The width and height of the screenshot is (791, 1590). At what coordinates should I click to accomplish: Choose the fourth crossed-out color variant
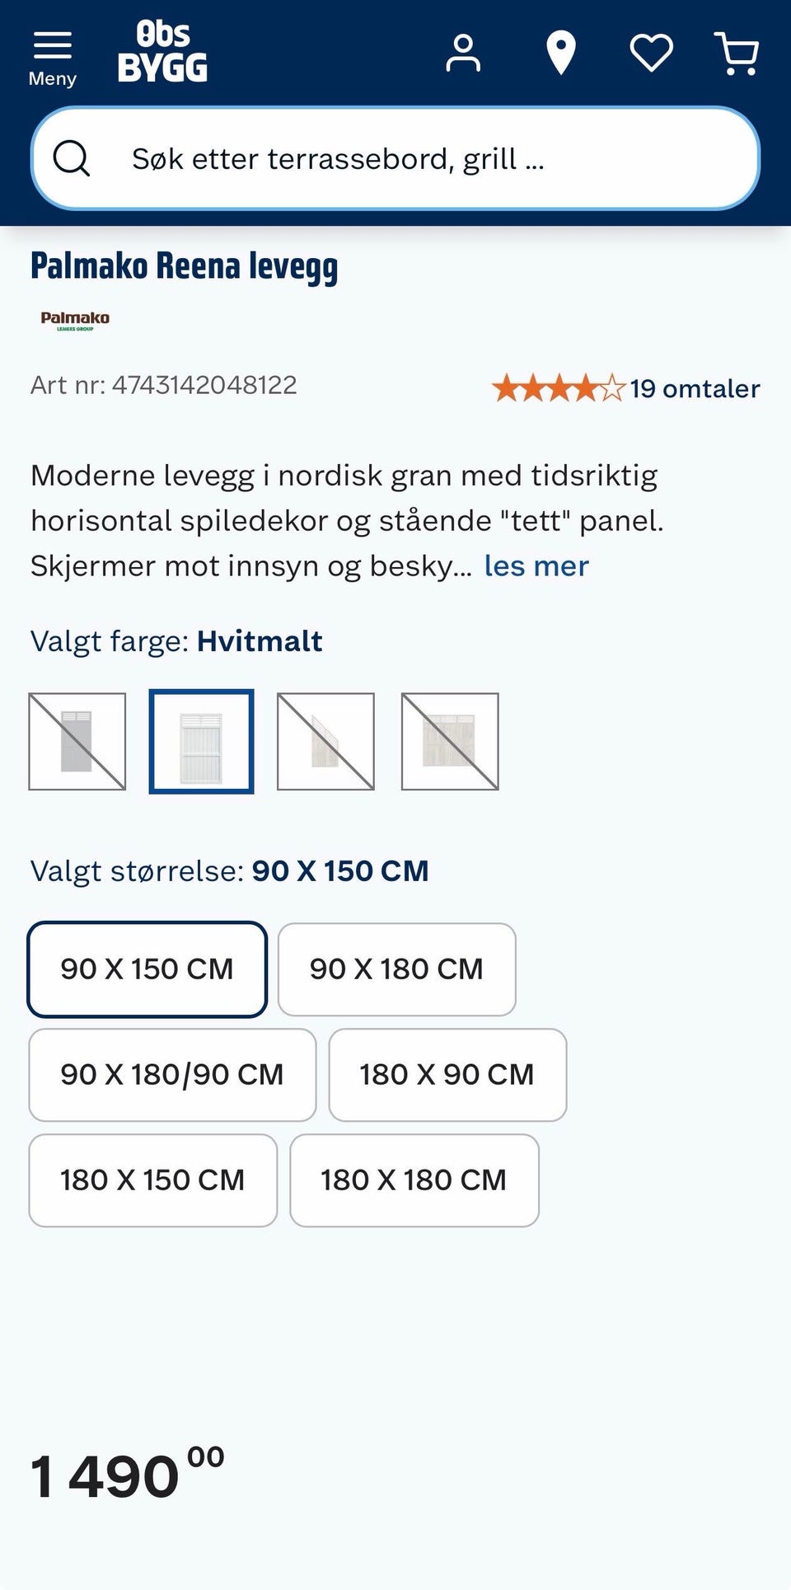pyautogui.click(x=450, y=742)
